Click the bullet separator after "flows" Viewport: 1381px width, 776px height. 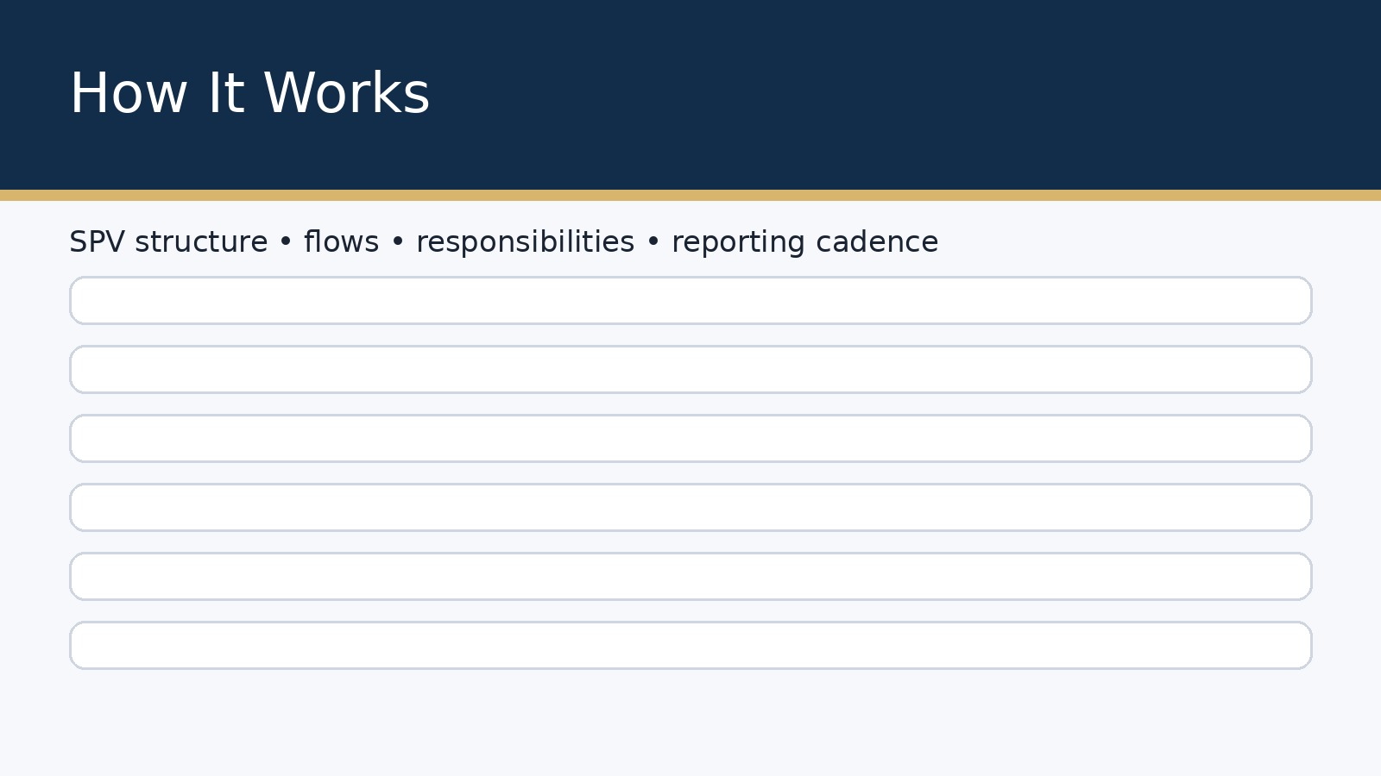pyautogui.click(x=398, y=243)
